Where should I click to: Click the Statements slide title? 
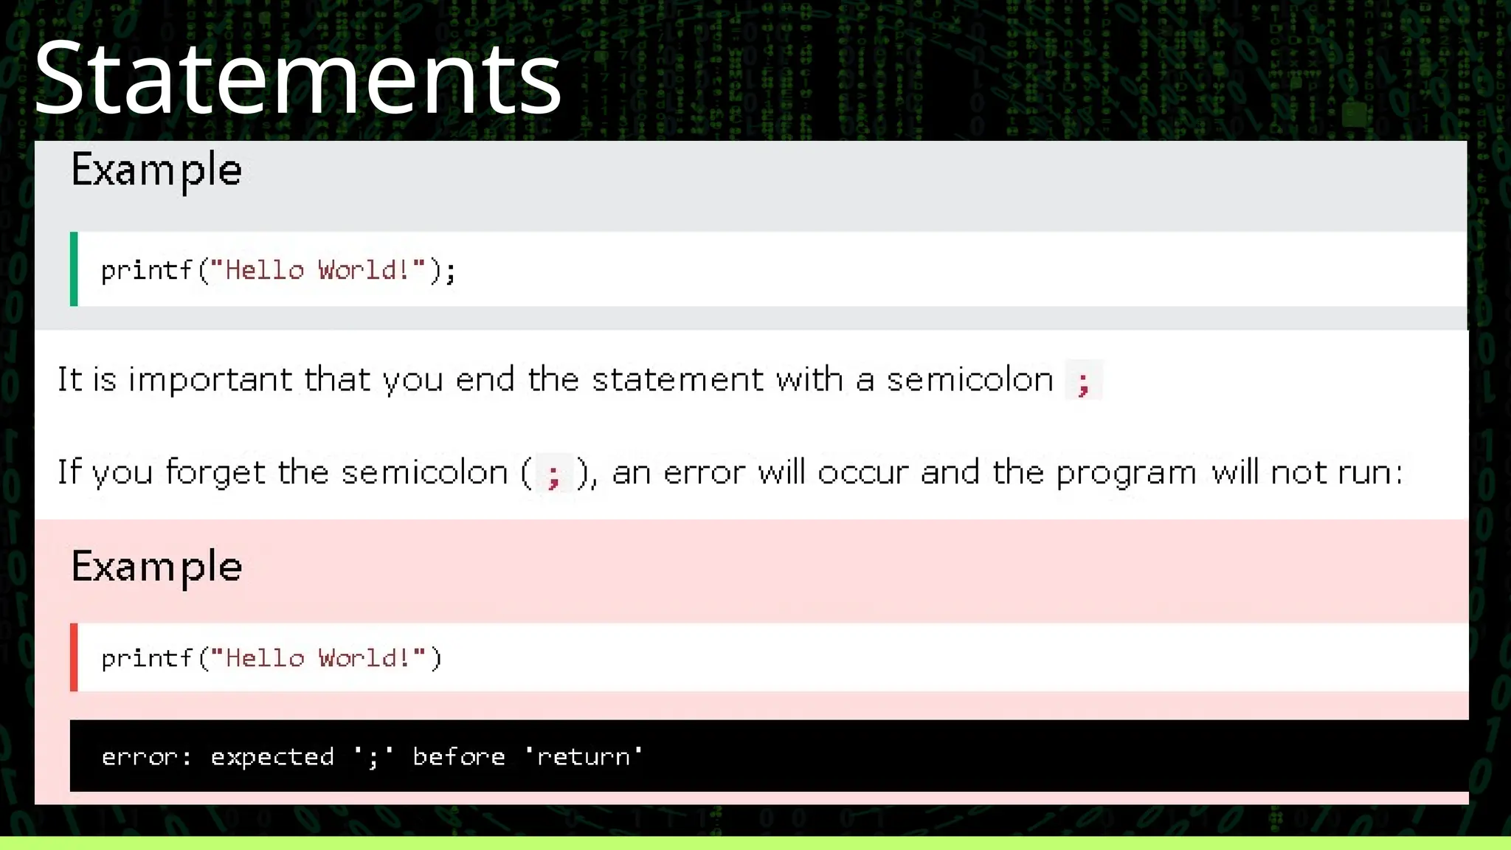click(298, 77)
